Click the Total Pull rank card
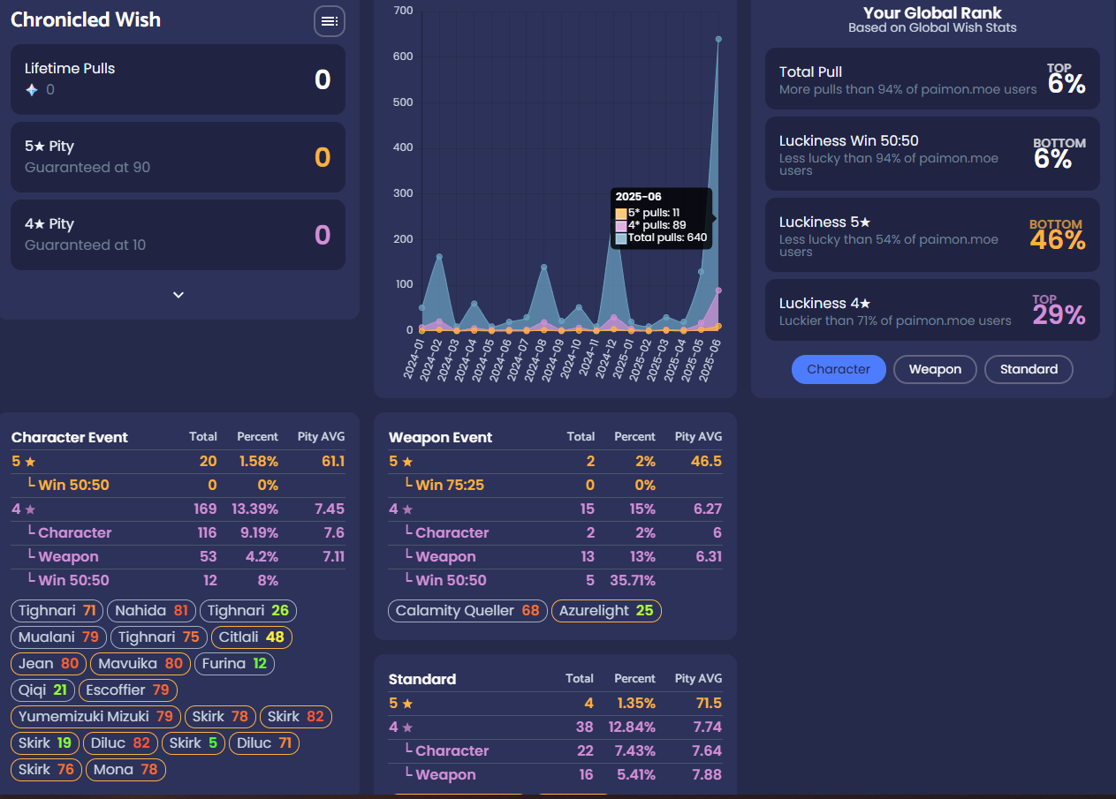The width and height of the screenshot is (1116, 799). click(x=932, y=79)
